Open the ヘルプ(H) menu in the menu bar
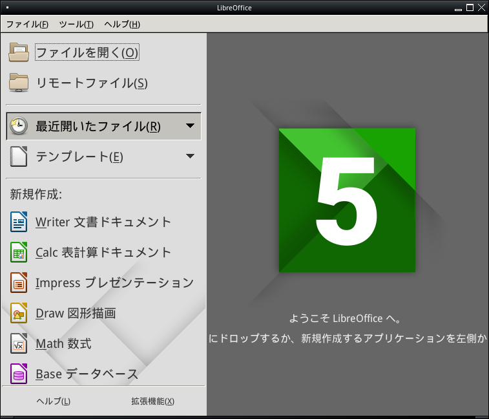Viewport: 489px width, 419px height. 122,24
